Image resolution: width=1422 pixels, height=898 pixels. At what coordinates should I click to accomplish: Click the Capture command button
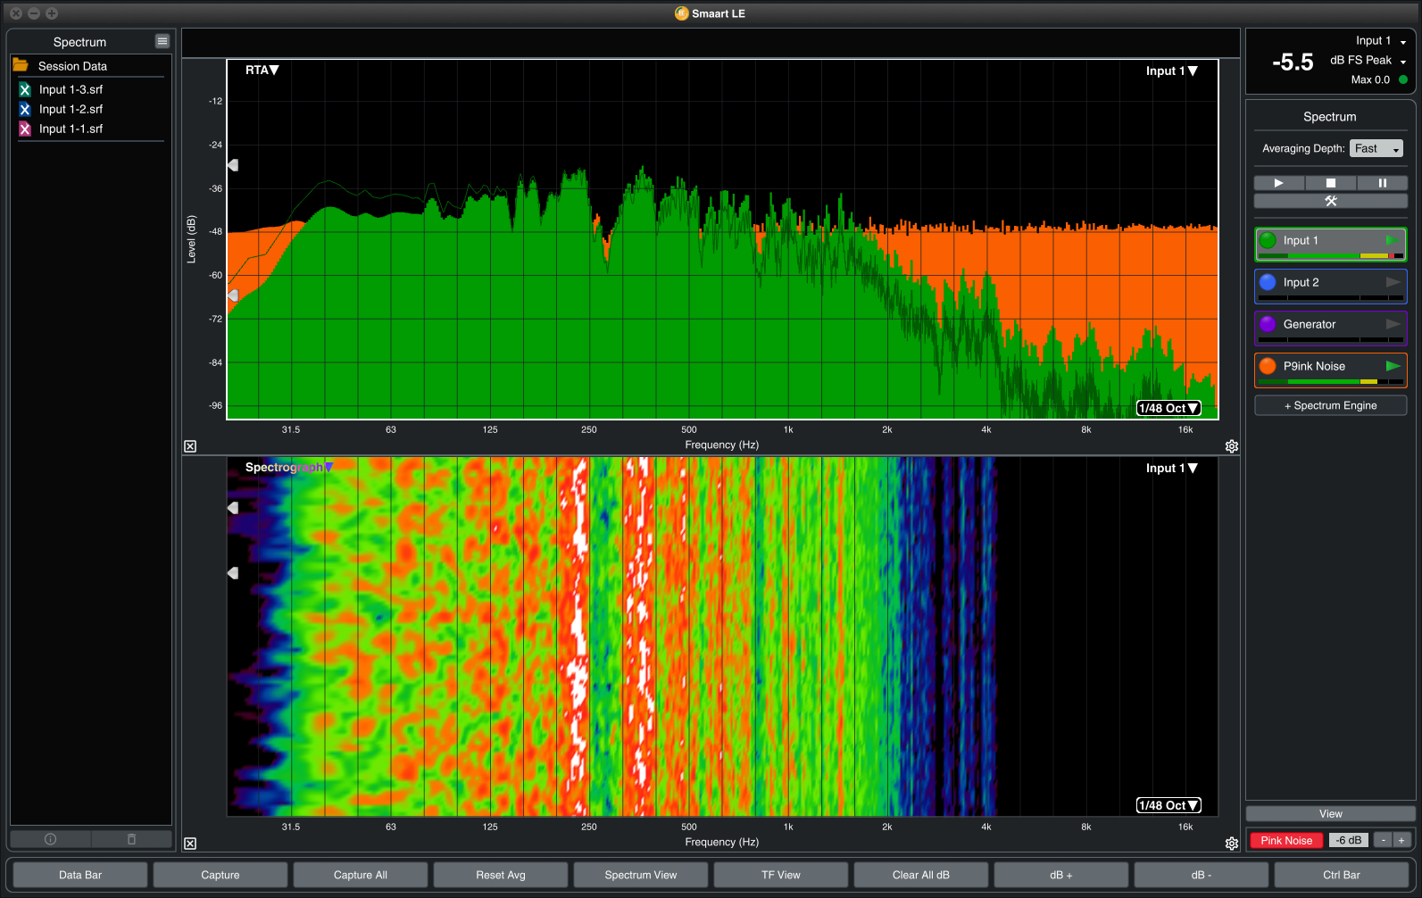point(220,875)
